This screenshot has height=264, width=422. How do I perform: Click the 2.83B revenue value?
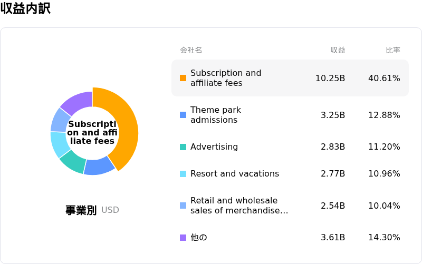[333, 147]
